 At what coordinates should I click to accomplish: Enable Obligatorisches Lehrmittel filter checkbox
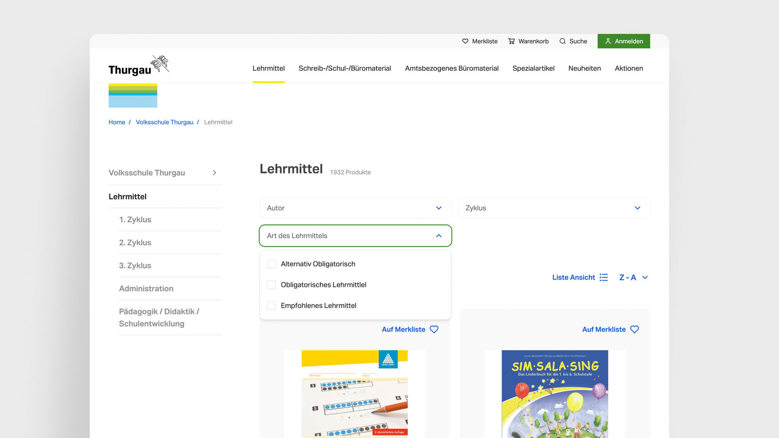tap(272, 285)
